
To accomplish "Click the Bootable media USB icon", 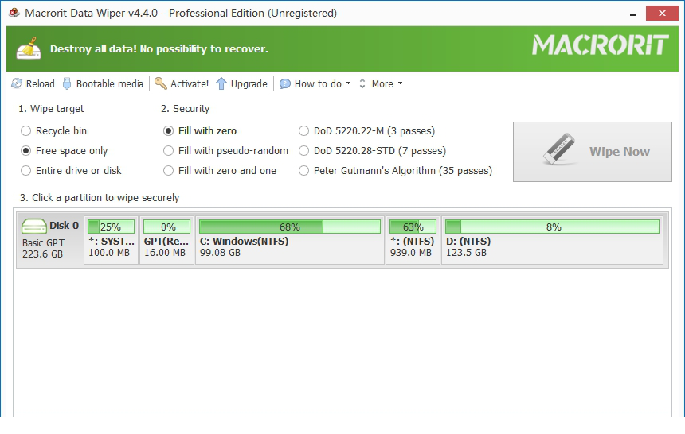I will pos(67,83).
